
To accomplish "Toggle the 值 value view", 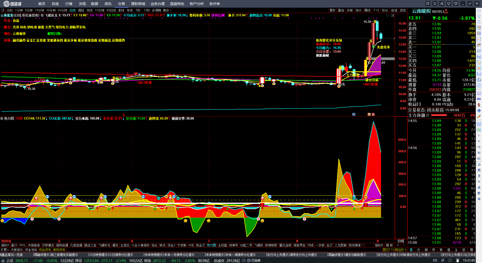I will [x=449, y=250].
